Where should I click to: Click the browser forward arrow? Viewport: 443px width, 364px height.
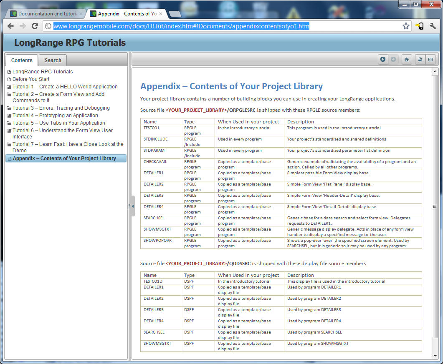[x=23, y=26]
